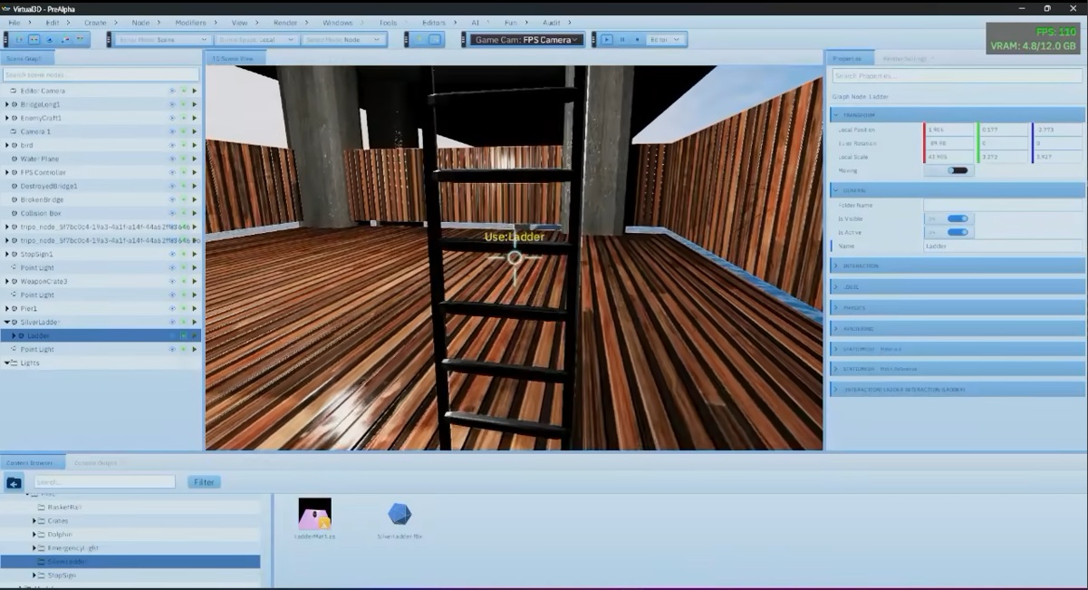Toggle visibility eye of bird node
1088x590 pixels.
pyautogui.click(x=172, y=145)
